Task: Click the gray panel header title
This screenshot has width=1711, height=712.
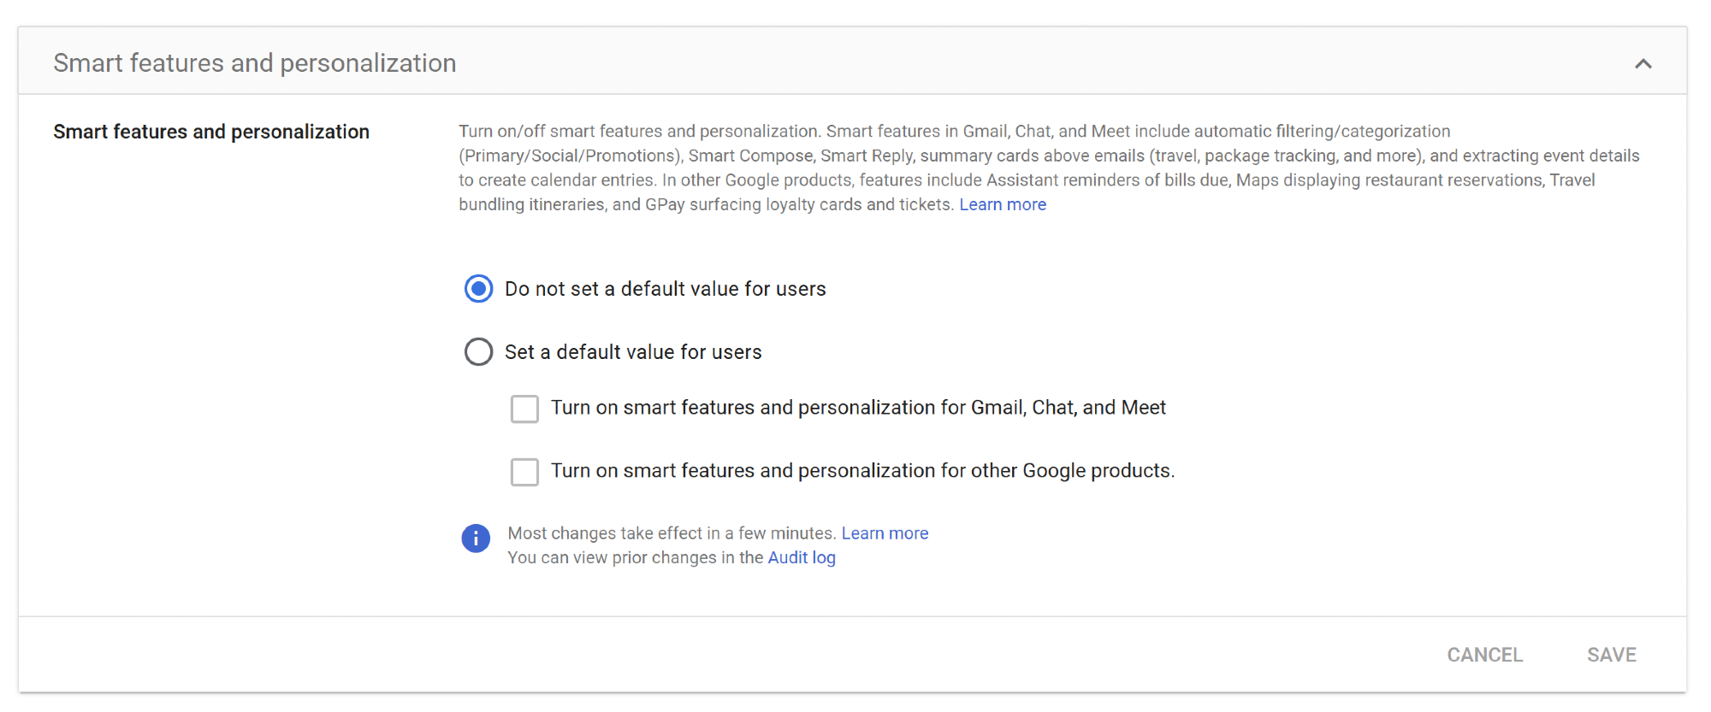Action: tap(254, 63)
